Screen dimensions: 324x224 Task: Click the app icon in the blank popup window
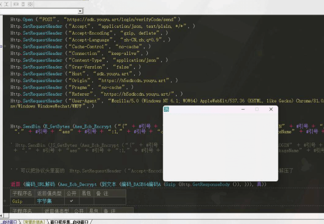pyautogui.click(x=167, y=109)
